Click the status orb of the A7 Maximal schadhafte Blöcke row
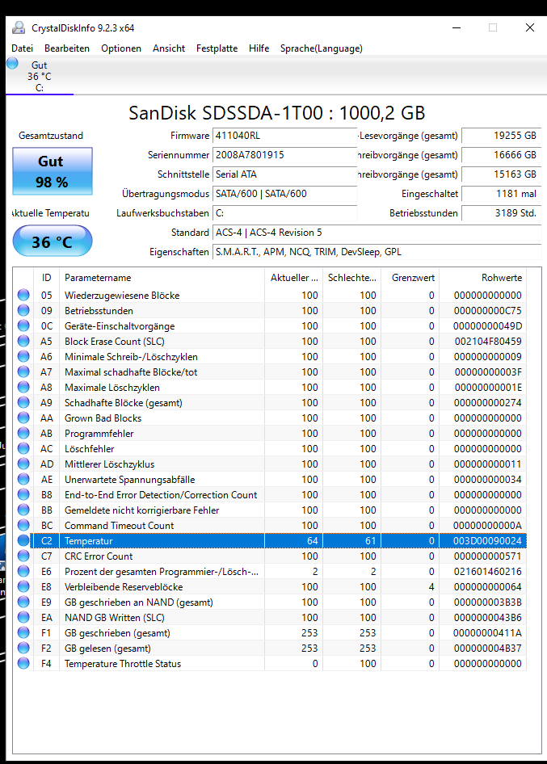 click(23, 372)
